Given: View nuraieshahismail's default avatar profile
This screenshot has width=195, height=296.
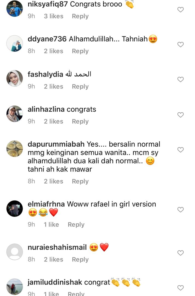Looking at the screenshot, I should click(x=14, y=252).
